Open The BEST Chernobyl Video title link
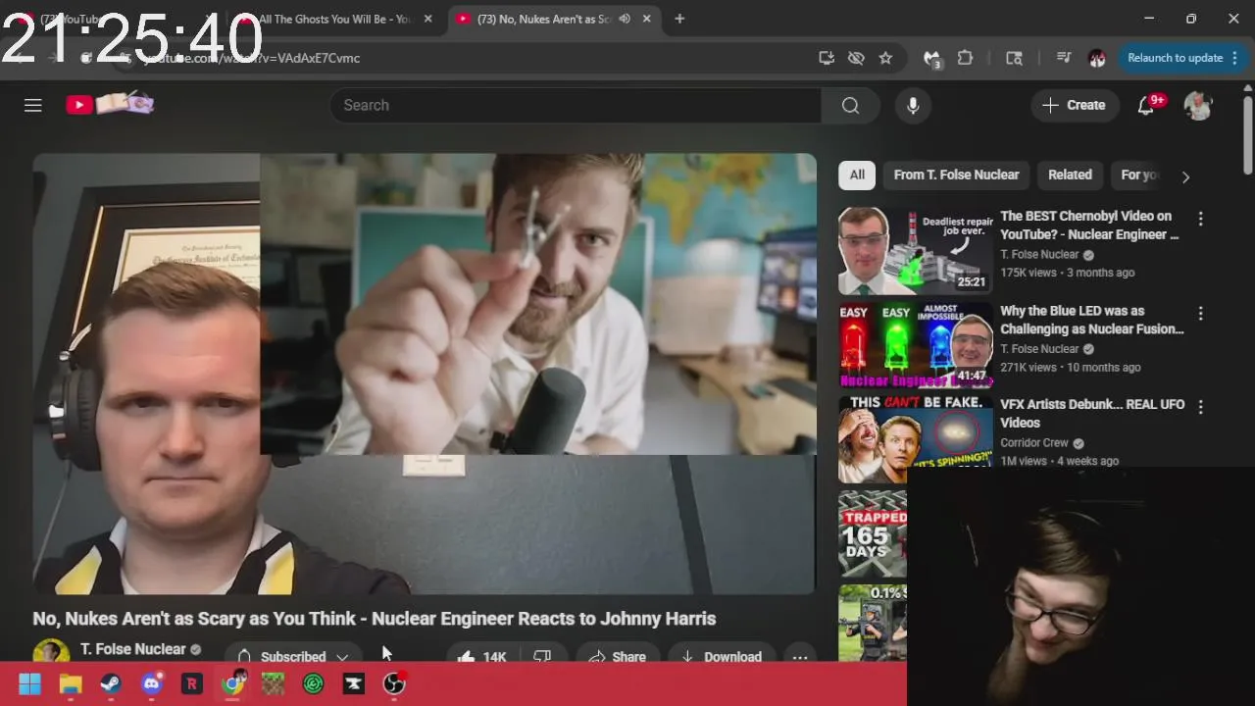Image resolution: width=1255 pixels, height=706 pixels. click(1089, 225)
